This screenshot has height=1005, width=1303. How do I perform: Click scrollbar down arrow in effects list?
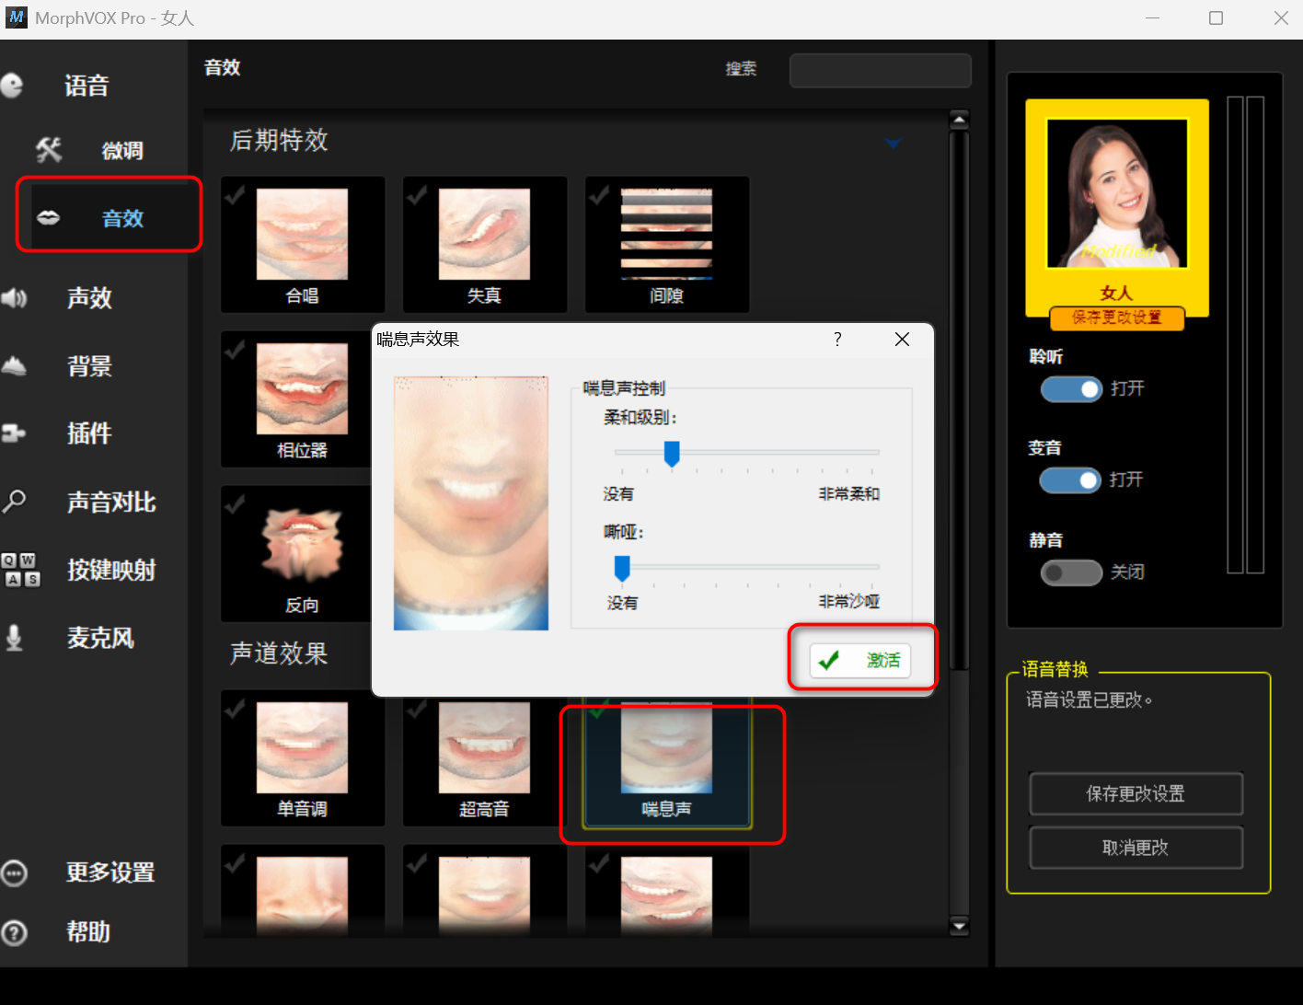click(959, 926)
